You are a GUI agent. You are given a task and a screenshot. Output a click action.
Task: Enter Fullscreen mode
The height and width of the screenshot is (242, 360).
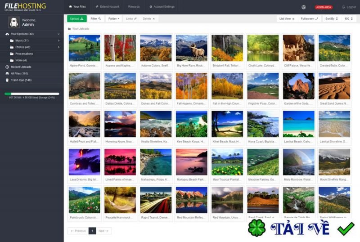click(x=309, y=19)
